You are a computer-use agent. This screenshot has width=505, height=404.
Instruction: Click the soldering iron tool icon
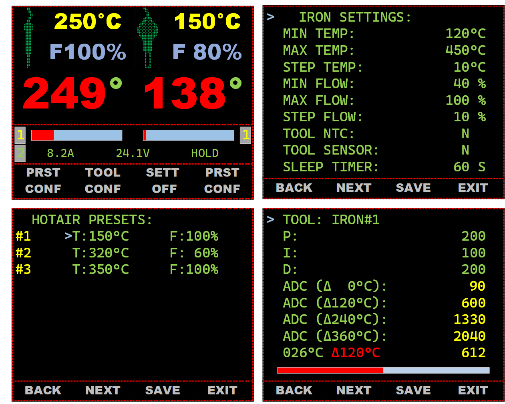click(28, 38)
